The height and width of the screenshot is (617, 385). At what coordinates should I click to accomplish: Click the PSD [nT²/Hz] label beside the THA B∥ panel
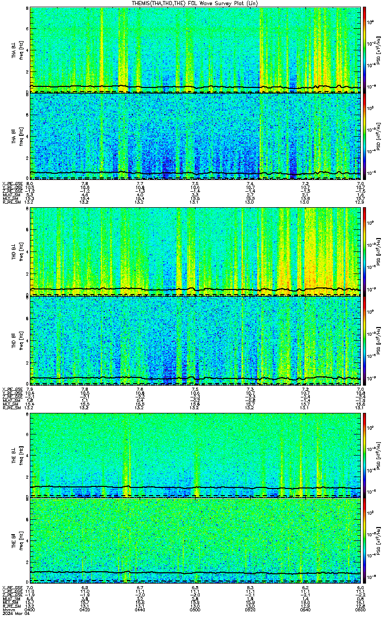(x=379, y=136)
